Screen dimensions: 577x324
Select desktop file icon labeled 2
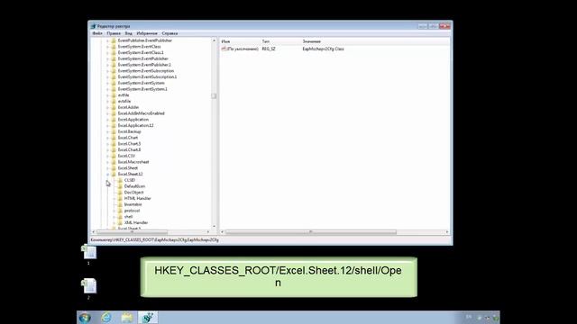point(88,288)
